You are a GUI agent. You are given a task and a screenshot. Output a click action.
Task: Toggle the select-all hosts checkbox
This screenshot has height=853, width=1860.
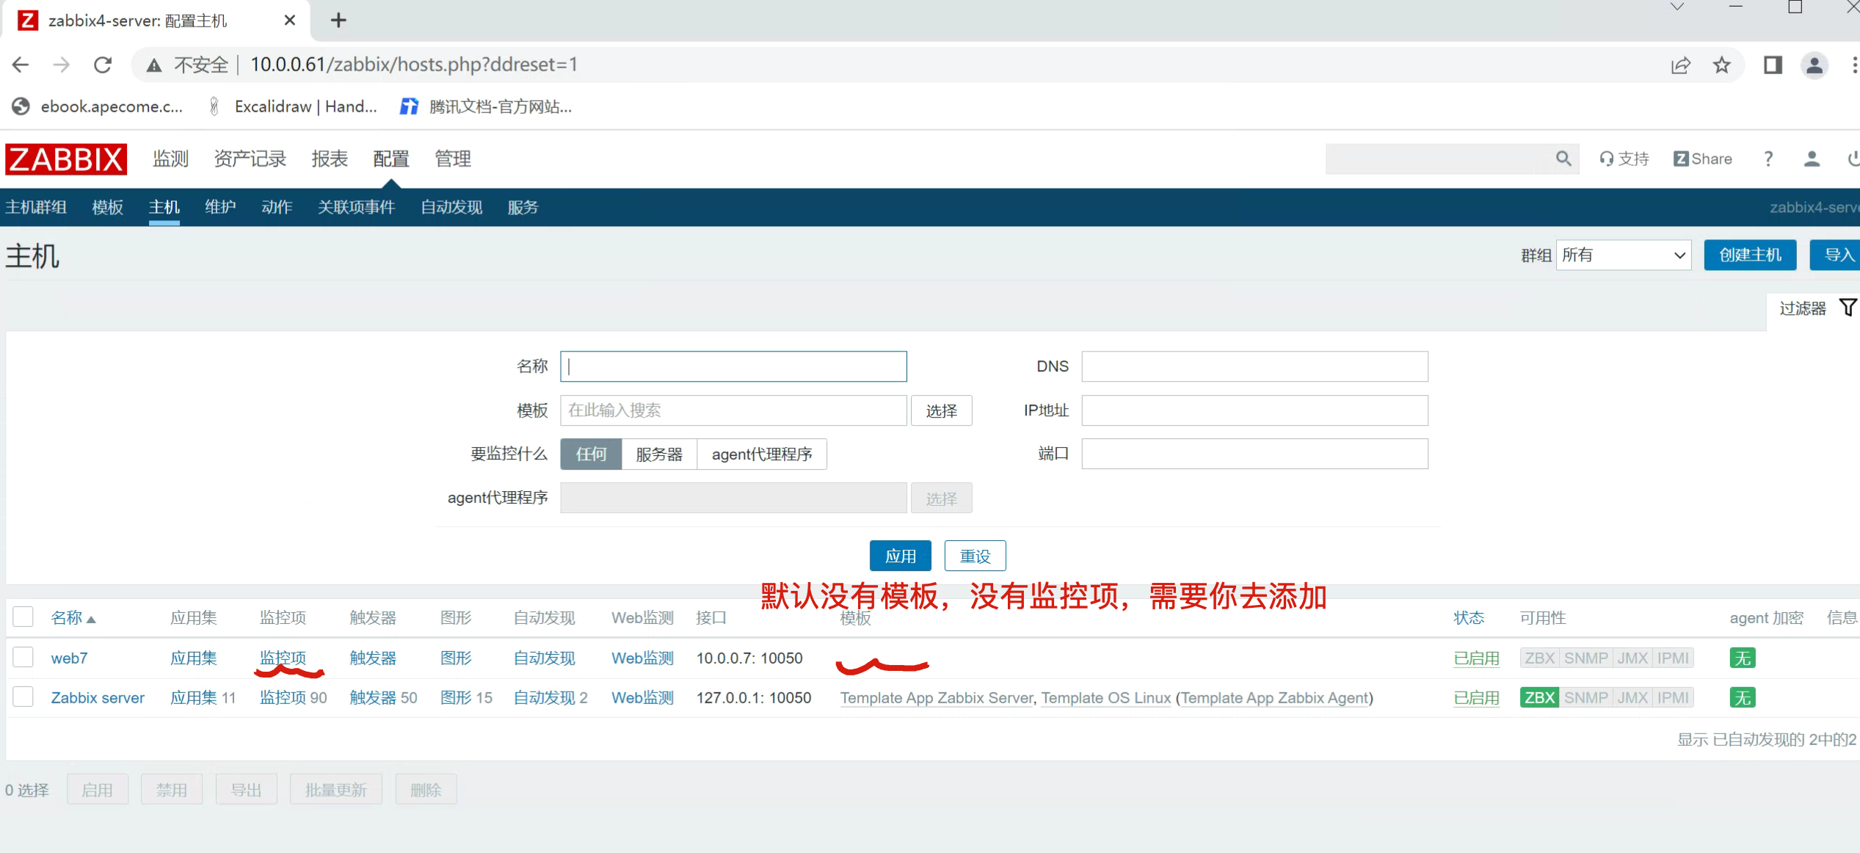(x=23, y=617)
